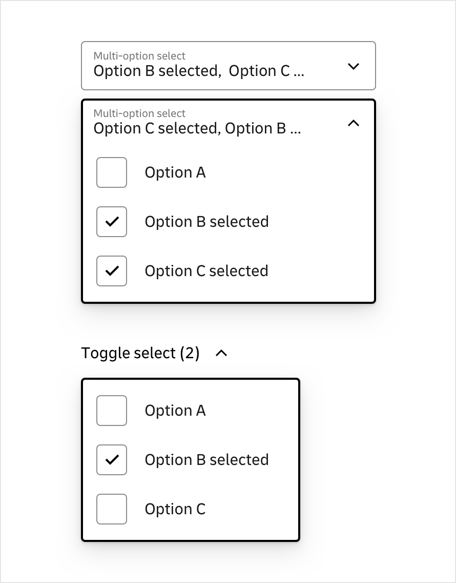456x583 pixels.
Task: Click the up chevron in the expanded multi-option select
Action: [354, 123]
